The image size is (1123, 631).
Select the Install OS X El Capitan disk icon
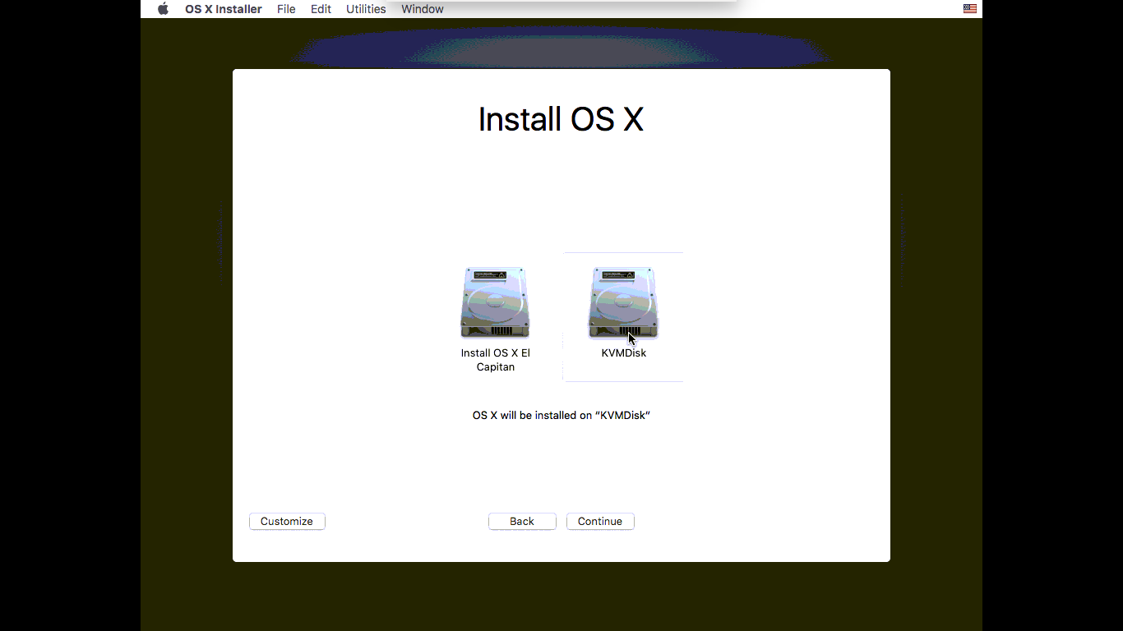495,302
